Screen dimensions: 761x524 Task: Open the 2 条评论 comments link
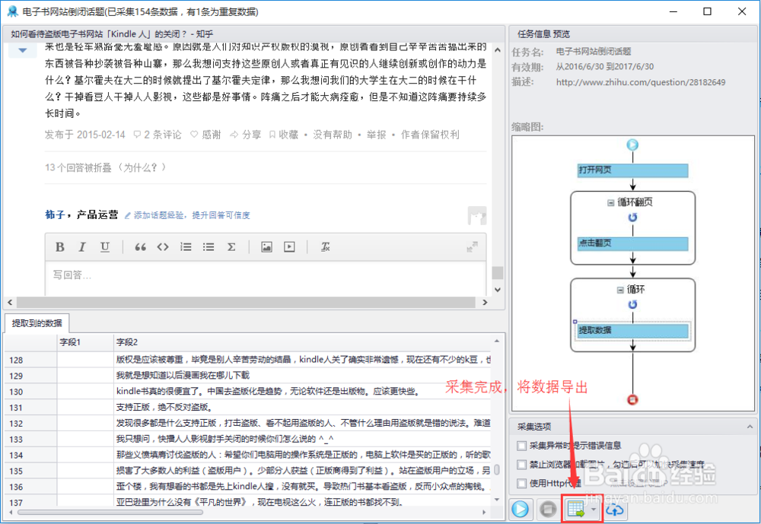[158, 135]
